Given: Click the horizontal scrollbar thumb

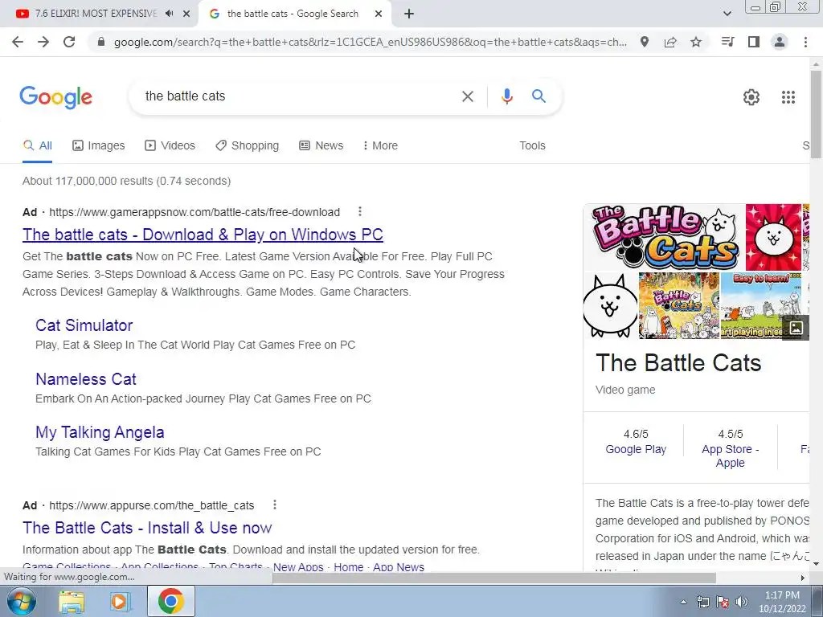Looking at the screenshot, I should pyautogui.click(x=494, y=578).
